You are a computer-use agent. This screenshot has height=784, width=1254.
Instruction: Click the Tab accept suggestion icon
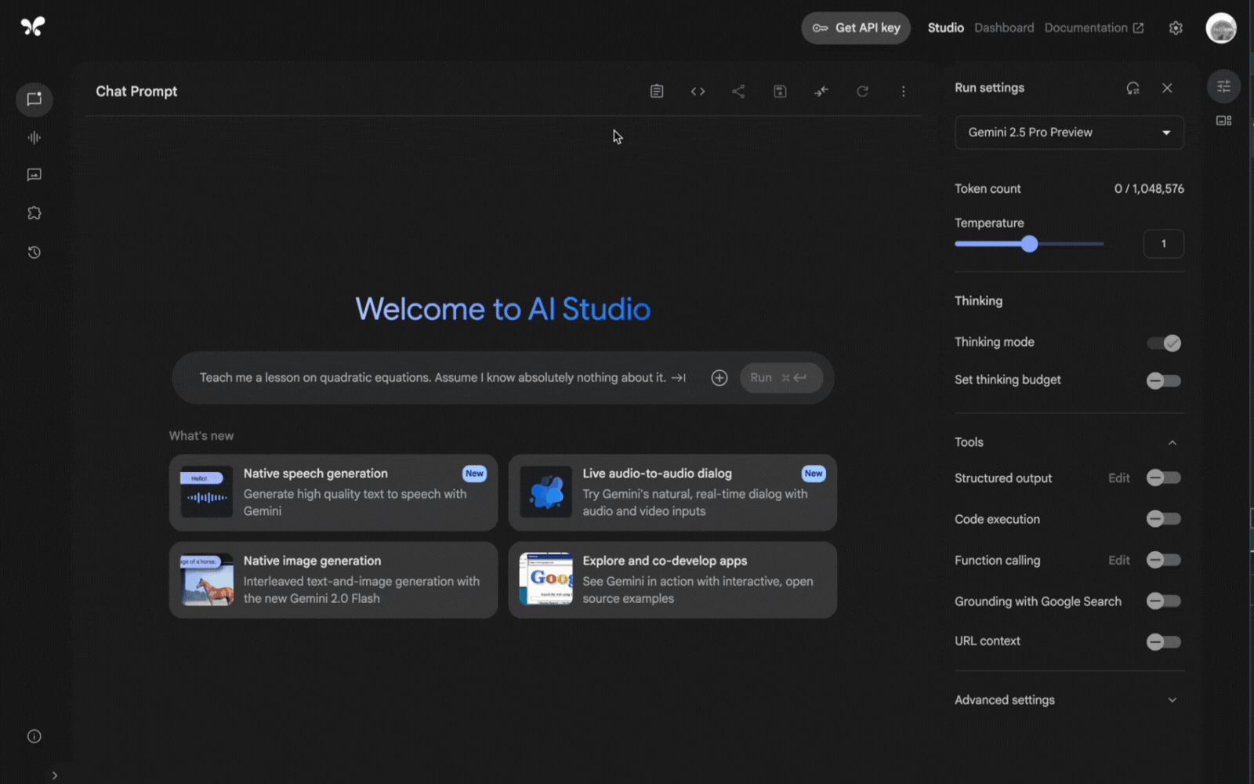[x=679, y=378]
